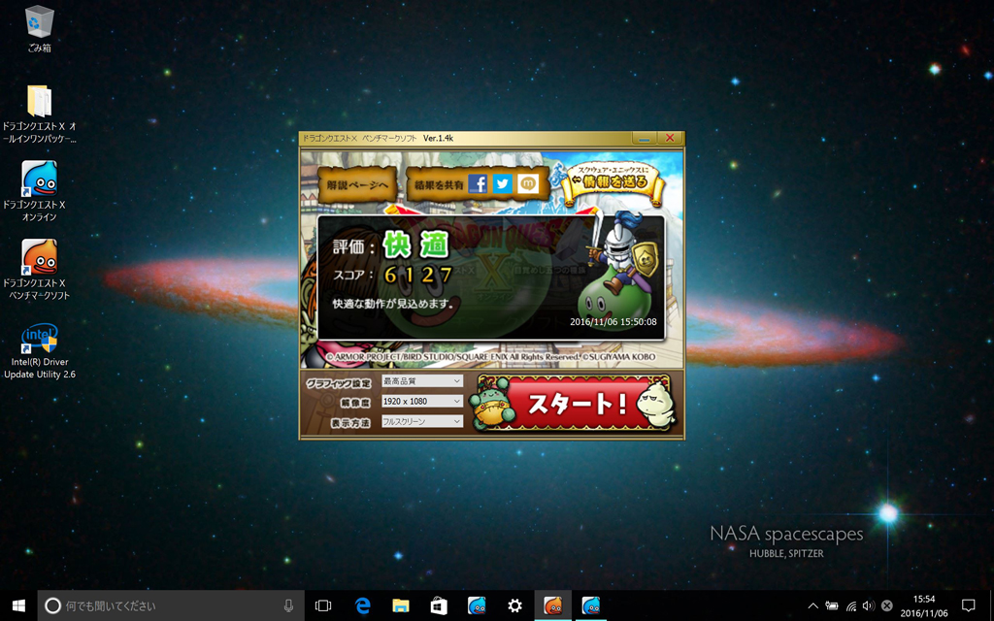Click the rating text 快適

point(415,244)
